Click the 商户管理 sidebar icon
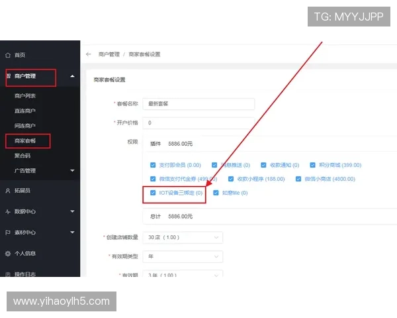The image size is (397, 318). click(9, 76)
